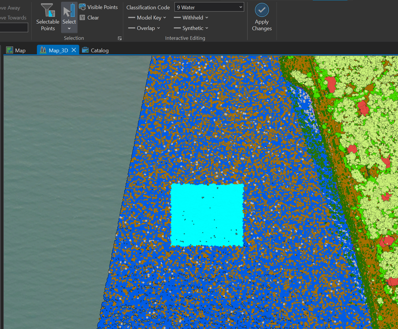Select the Synthetic flag icon

click(x=177, y=28)
